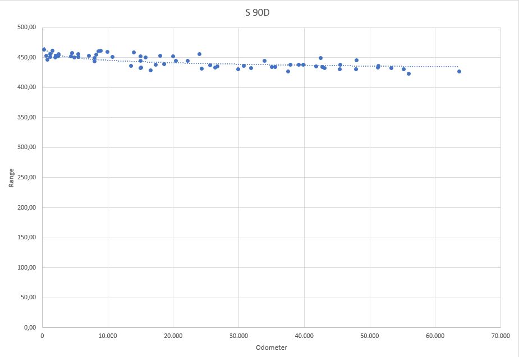Click the 200,00 y-axis label
The image size is (519, 357).
pos(27,207)
